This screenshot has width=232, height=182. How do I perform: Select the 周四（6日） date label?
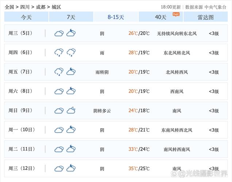coord(20,52)
